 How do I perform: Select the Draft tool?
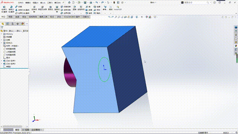[89, 10]
